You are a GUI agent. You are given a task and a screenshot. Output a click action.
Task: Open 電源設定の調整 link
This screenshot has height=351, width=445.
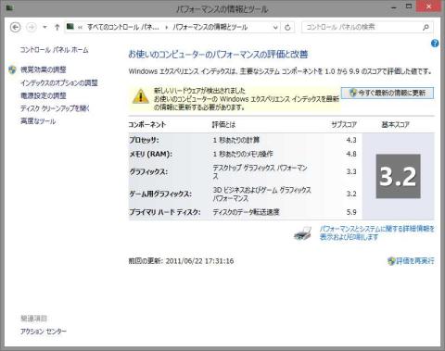coord(44,95)
